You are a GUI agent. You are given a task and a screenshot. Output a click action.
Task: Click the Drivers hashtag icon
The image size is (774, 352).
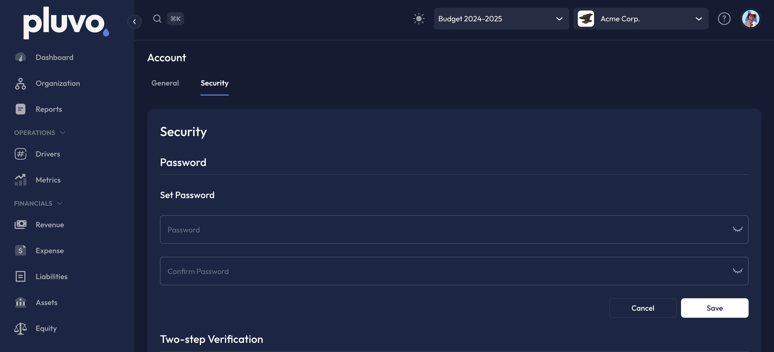21,154
